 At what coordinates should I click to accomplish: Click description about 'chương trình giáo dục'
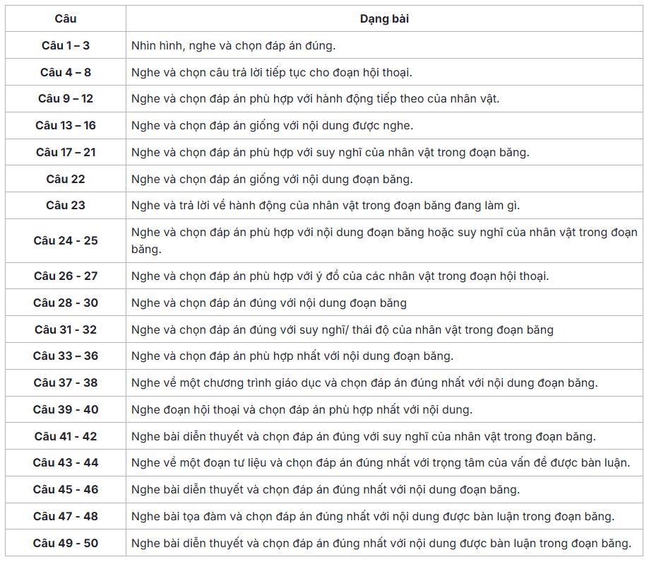coord(364,382)
